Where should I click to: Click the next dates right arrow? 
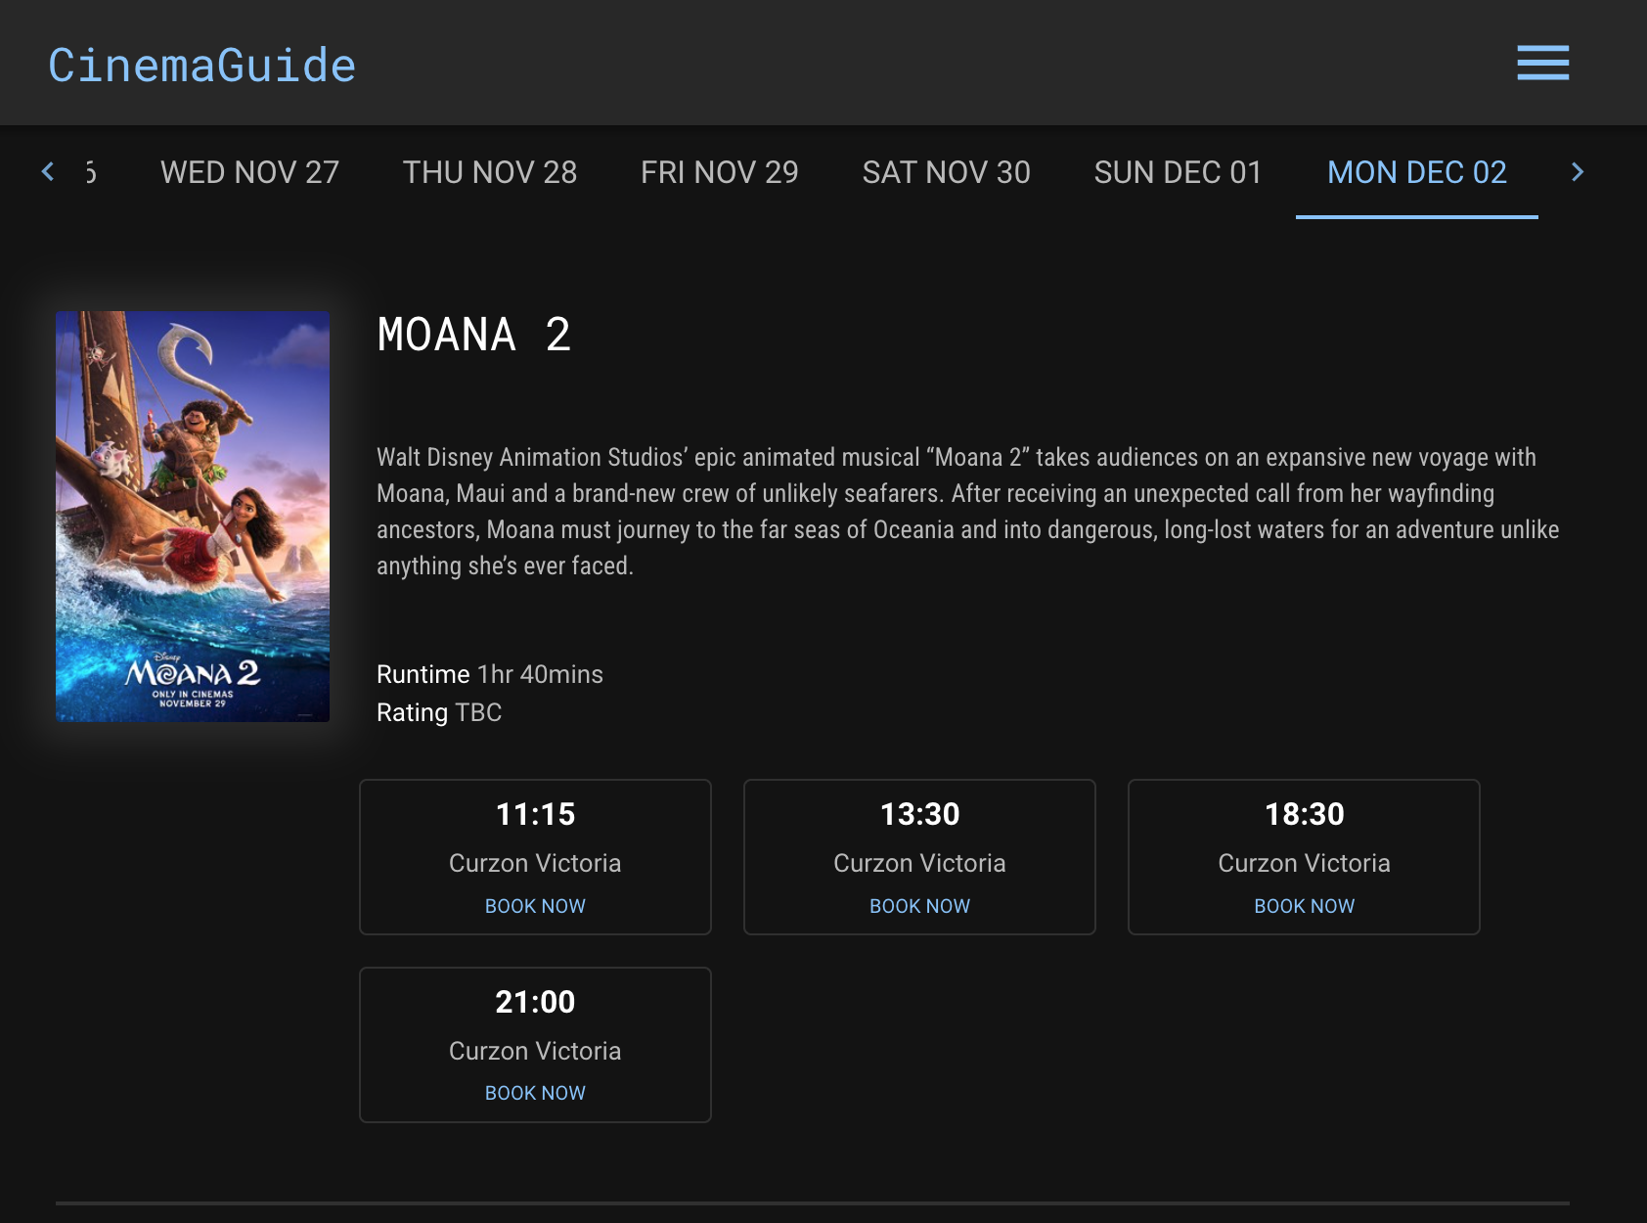(x=1577, y=172)
